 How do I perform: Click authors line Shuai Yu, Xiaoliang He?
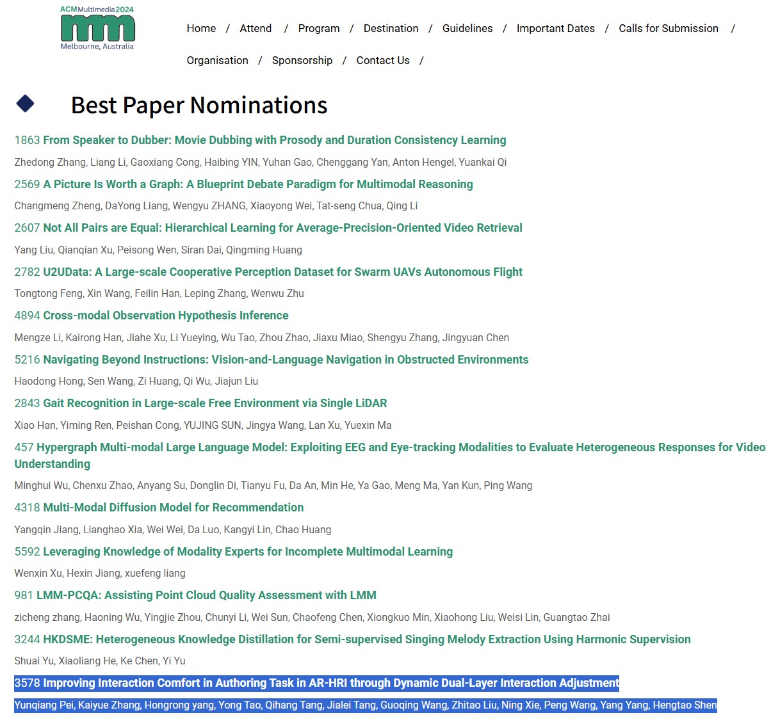[x=100, y=661]
